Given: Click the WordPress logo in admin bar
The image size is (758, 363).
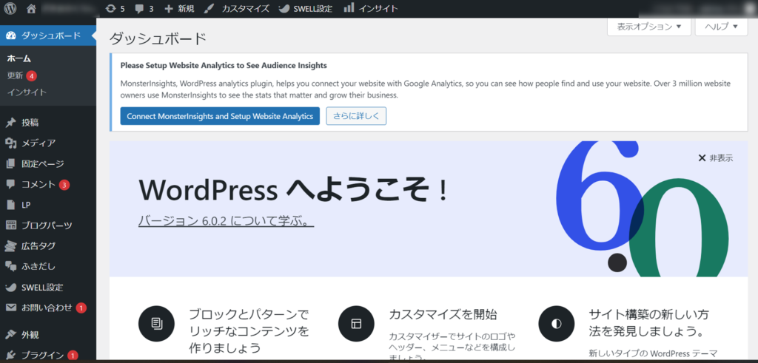Looking at the screenshot, I should (x=10, y=8).
